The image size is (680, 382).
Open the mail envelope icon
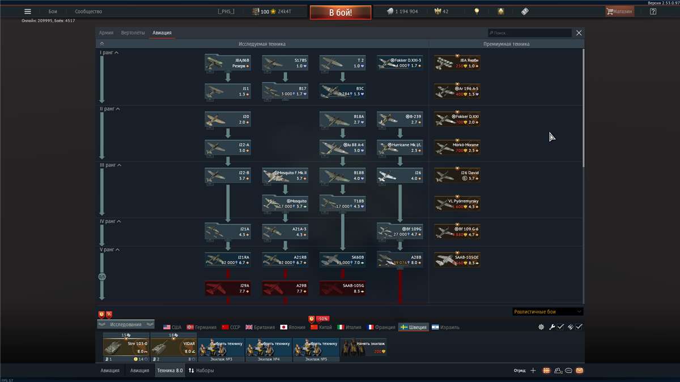[579, 371]
